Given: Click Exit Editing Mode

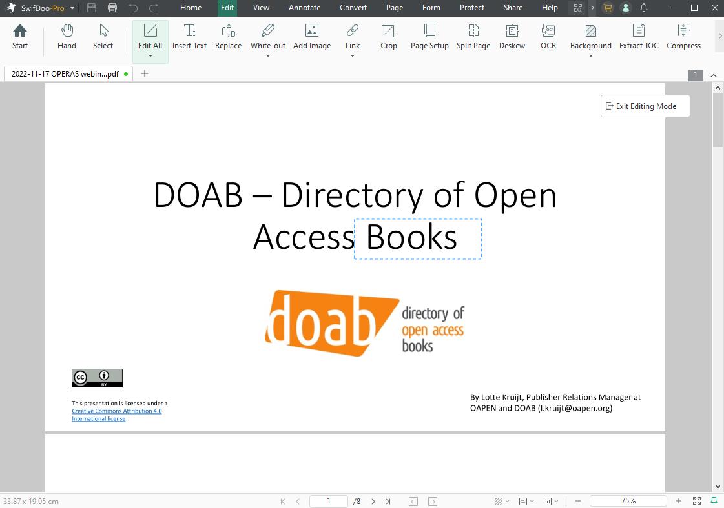Looking at the screenshot, I should pos(645,106).
